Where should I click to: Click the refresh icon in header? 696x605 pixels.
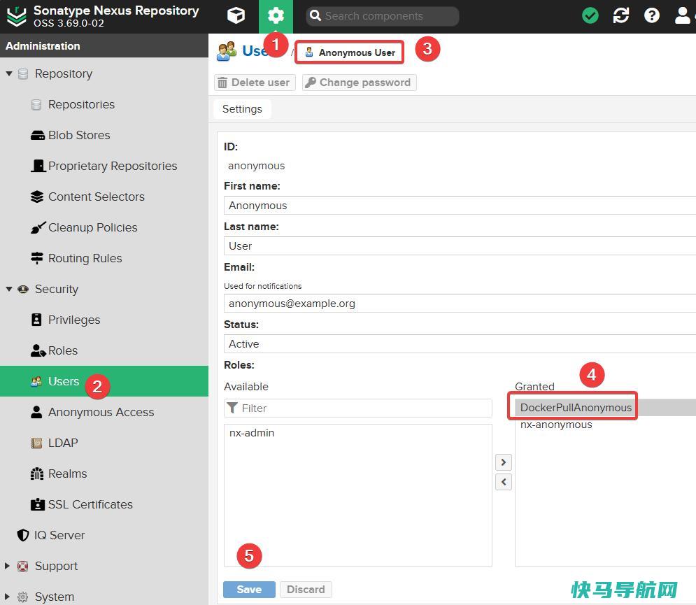(620, 16)
